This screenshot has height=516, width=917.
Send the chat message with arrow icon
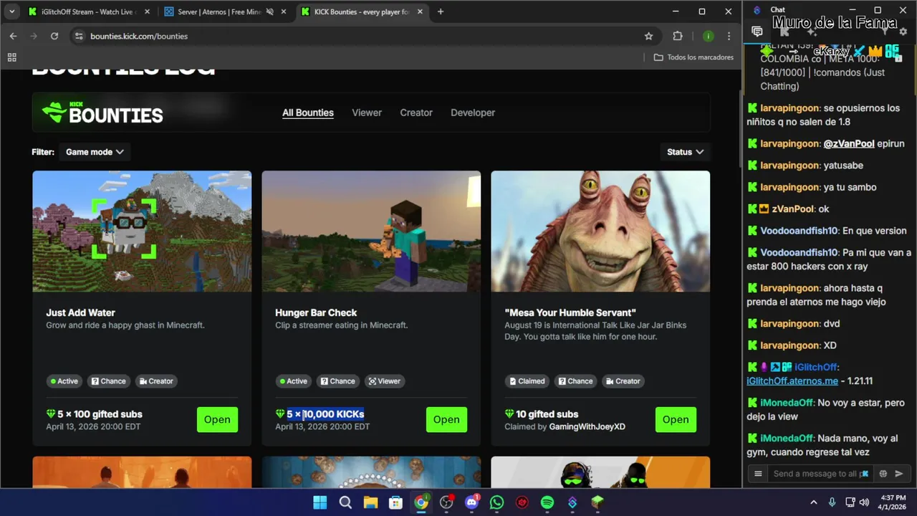click(x=899, y=474)
